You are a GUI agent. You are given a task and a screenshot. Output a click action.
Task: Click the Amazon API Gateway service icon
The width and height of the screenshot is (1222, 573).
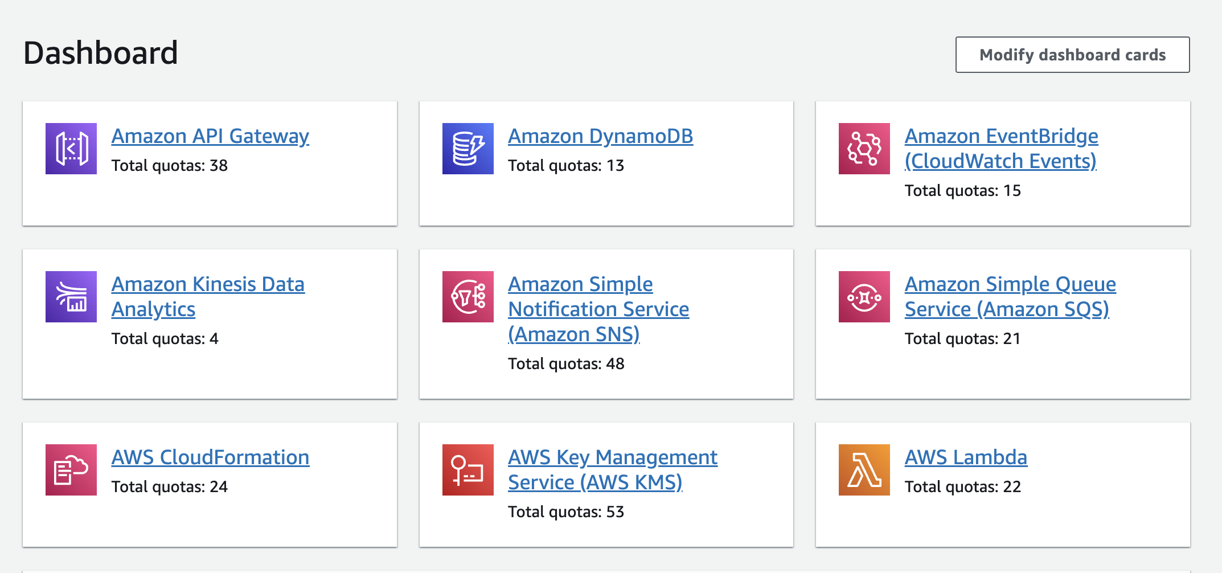(71, 149)
